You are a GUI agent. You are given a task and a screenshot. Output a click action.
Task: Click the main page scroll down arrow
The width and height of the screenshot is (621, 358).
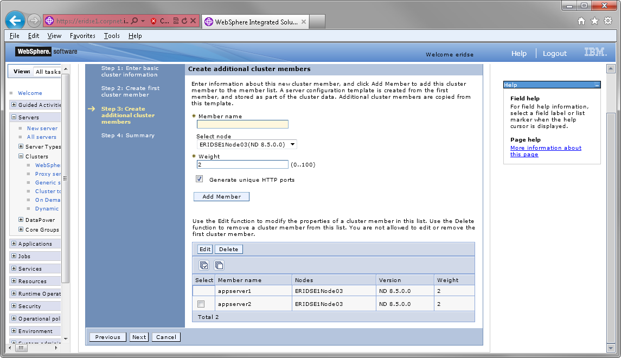[610, 348]
